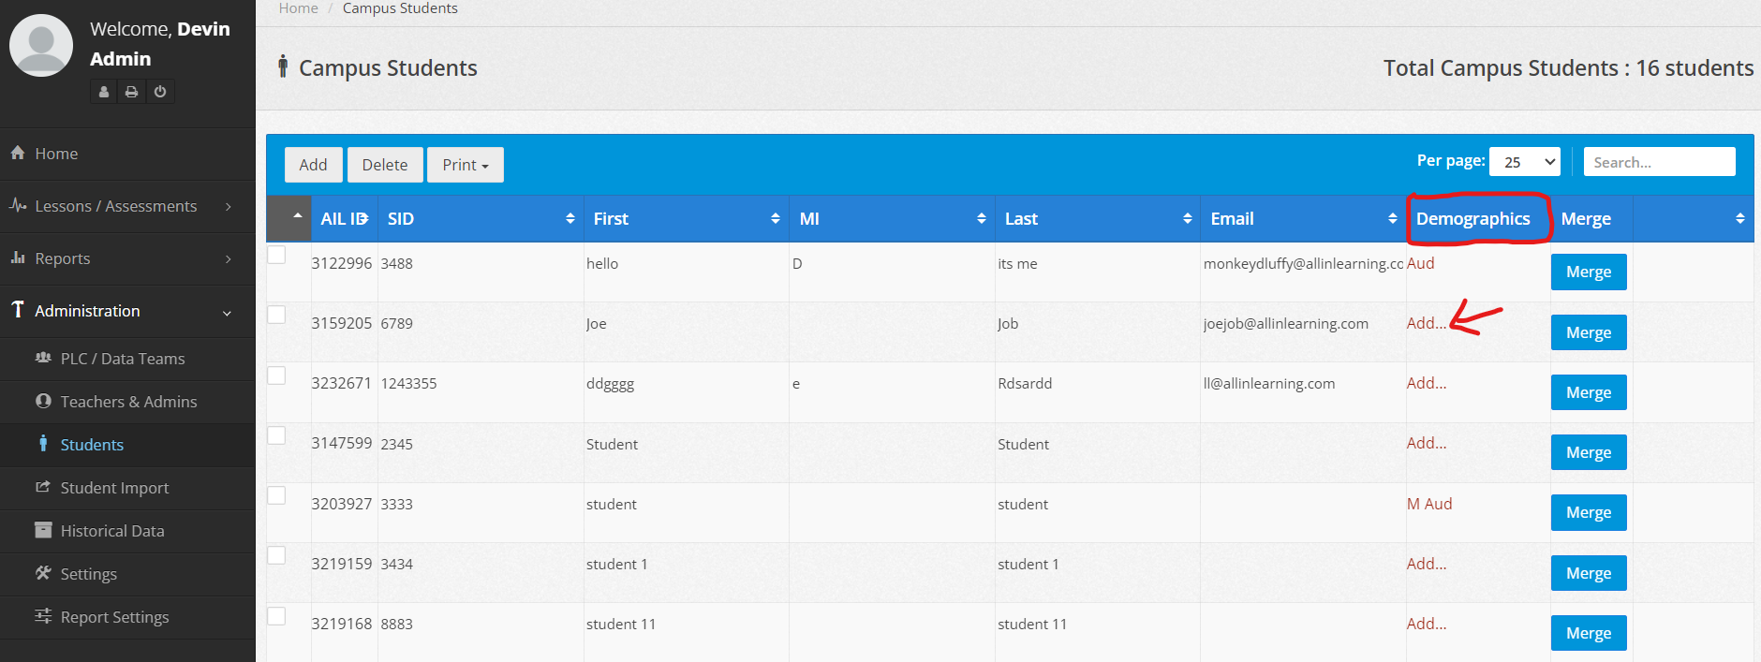Open Teachers & Admins in sidebar
This screenshot has width=1761, height=662.
[128, 402]
